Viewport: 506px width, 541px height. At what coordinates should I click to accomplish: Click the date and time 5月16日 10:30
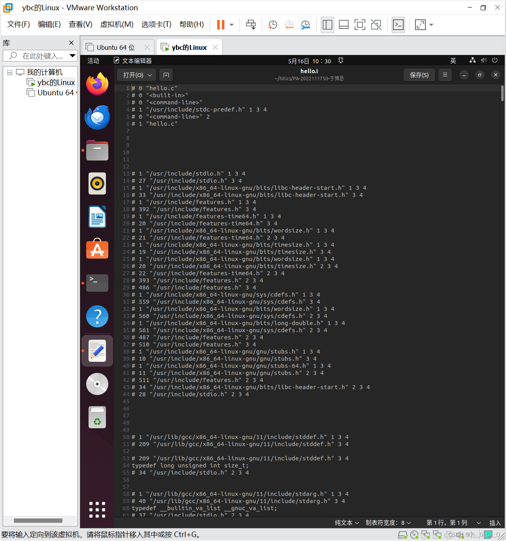tap(310, 61)
